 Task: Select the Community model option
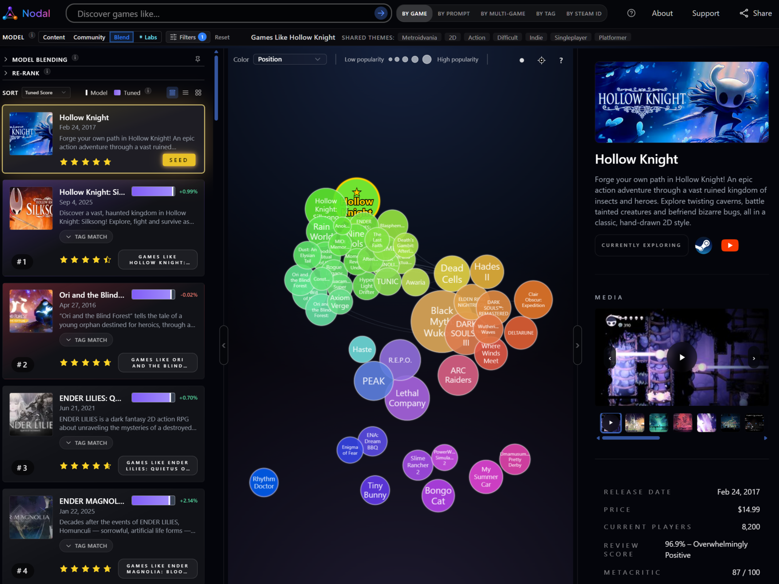tap(89, 37)
